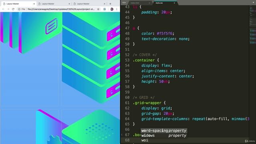Click the minimap at editor's right edge
Image resolution: width=256 pixels, height=144 pixels.
point(252,24)
